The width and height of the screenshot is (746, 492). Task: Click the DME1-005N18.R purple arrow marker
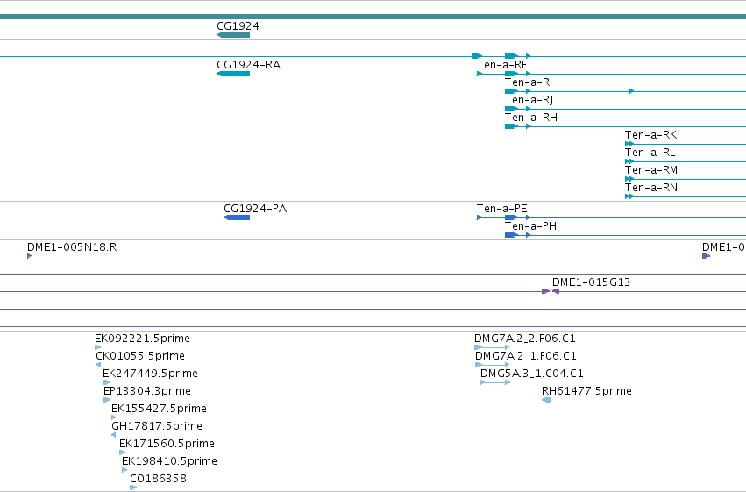coord(30,256)
